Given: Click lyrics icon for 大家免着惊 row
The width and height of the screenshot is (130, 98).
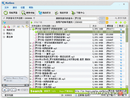Looking at the screenshot, I should 121,62.
